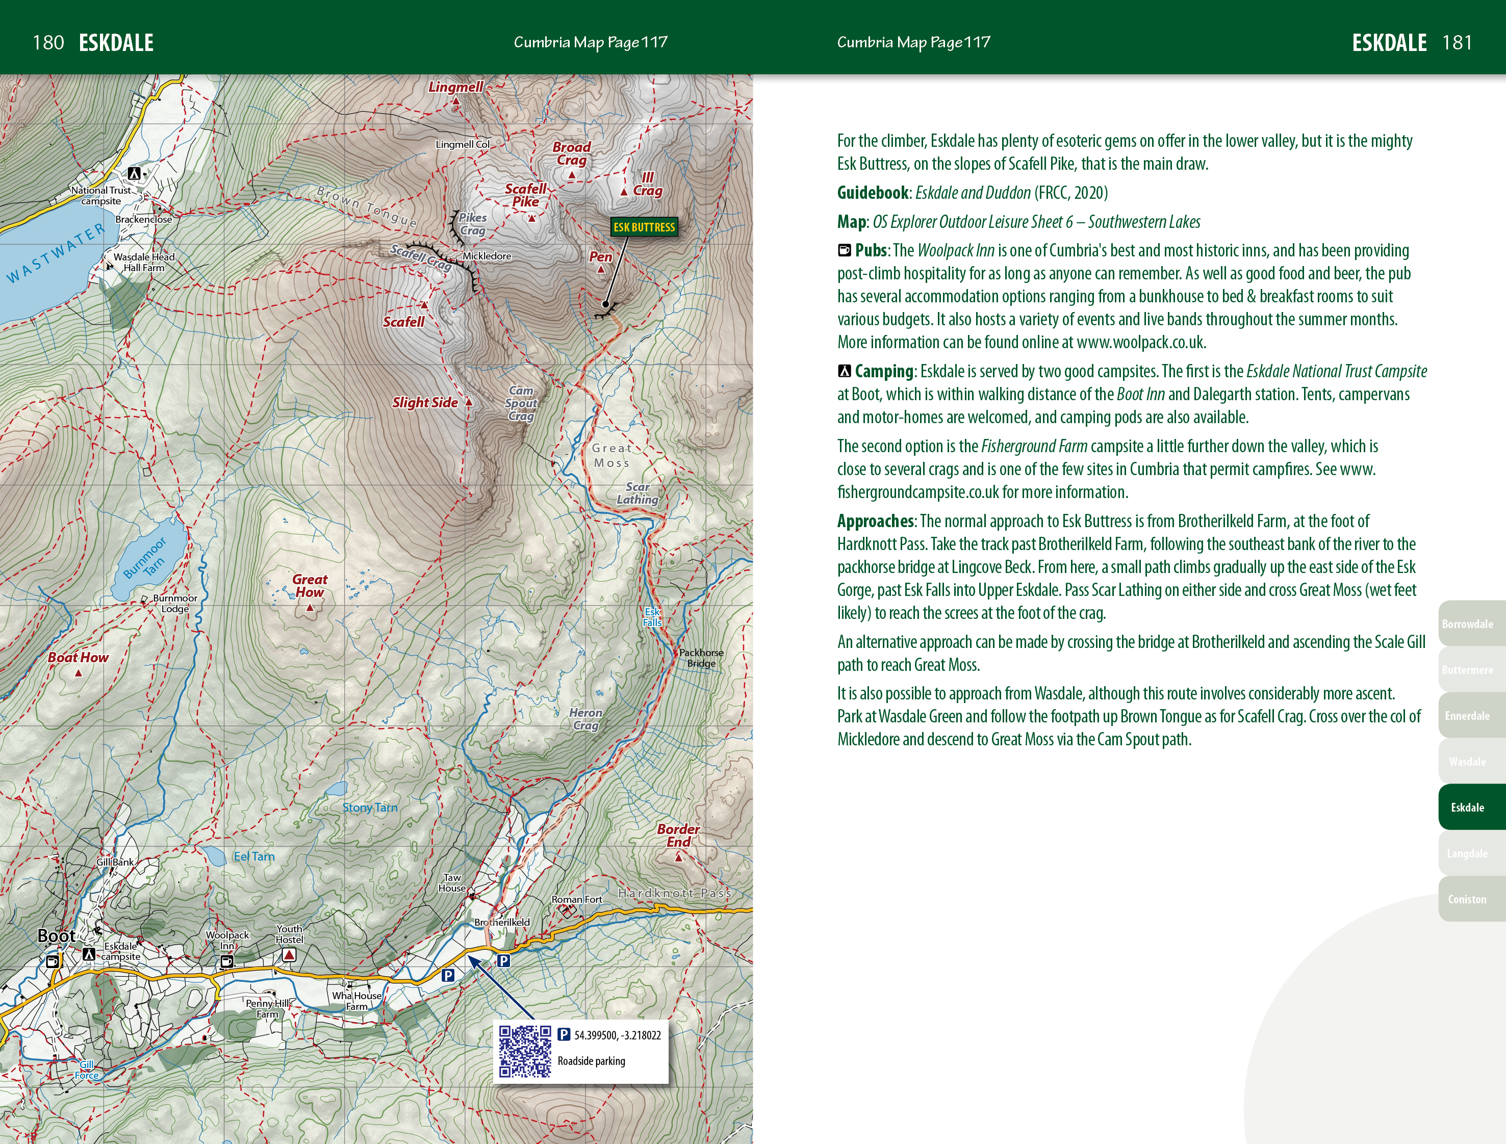1506x1144 pixels.
Task: Click page number 180
Action: pyautogui.click(x=48, y=42)
